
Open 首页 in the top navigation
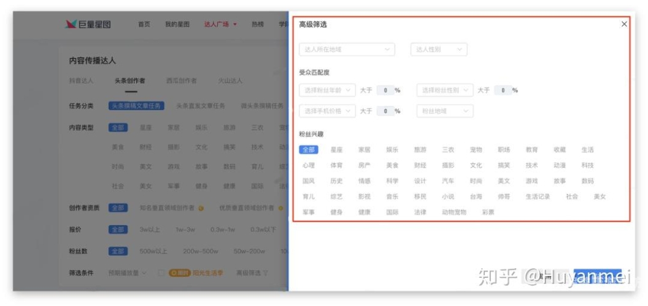coord(144,24)
